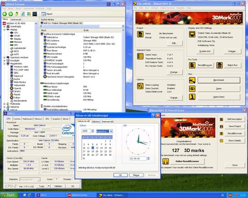Click the Validate button in CPU-Z

(x=58, y=186)
